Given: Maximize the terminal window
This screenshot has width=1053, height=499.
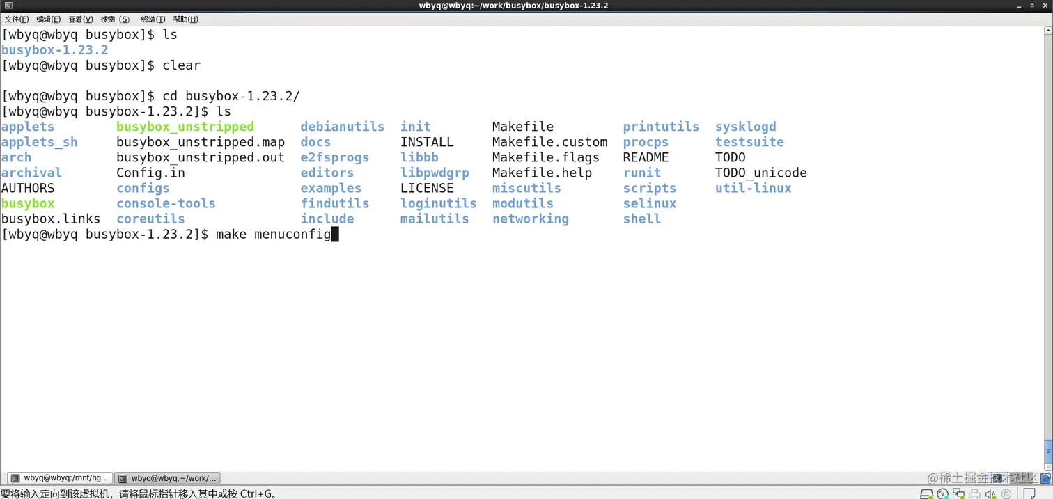Looking at the screenshot, I should pyautogui.click(x=1032, y=6).
